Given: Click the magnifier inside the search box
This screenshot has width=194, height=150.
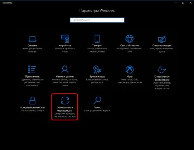Looking at the screenshot, I should 122,20.
